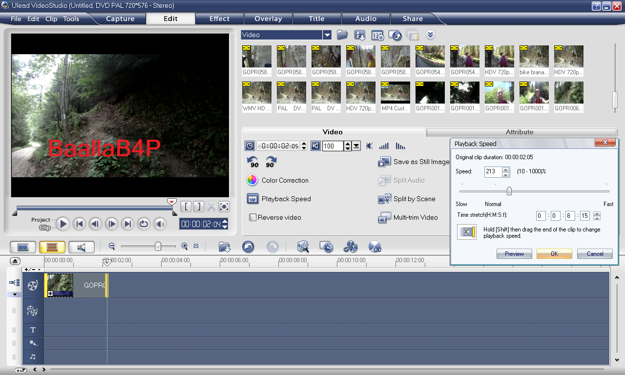625x375 pixels.
Task: Switch to Storyboard view
Action: pos(23,247)
